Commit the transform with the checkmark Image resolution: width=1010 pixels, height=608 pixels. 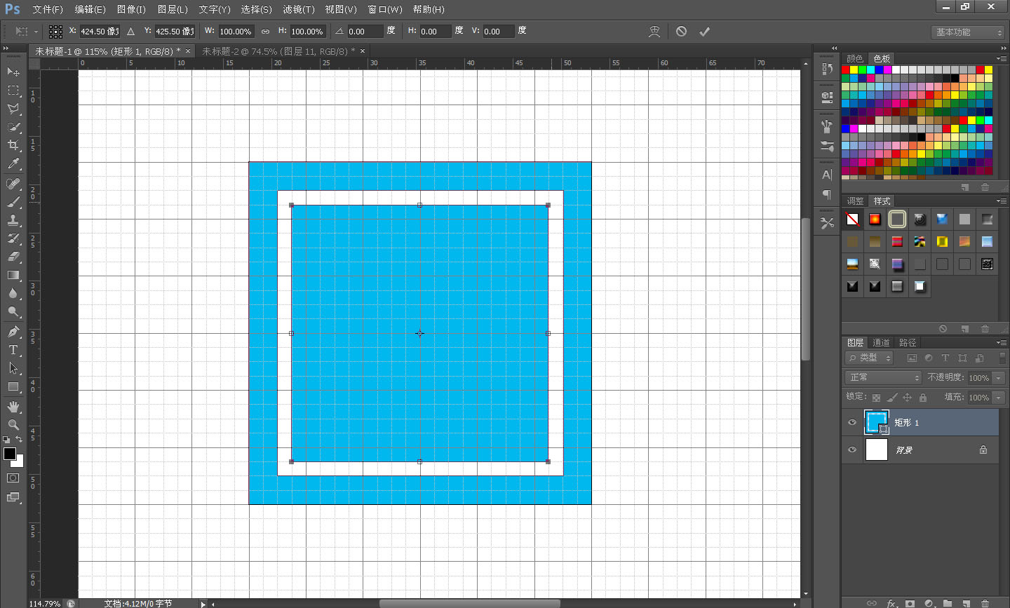[704, 32]
